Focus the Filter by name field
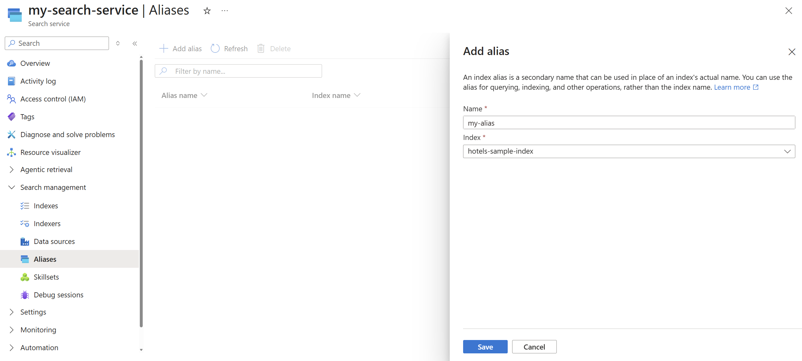802x361 pixels. pyautogui.click(x=238, y=71)
